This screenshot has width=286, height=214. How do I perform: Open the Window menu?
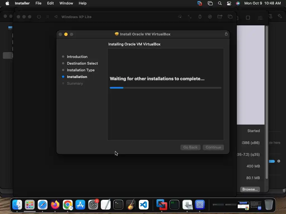tap(66, 3)
